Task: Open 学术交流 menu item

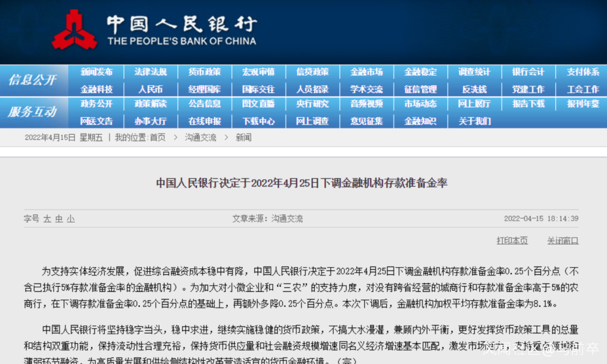Action: [366, 90]
